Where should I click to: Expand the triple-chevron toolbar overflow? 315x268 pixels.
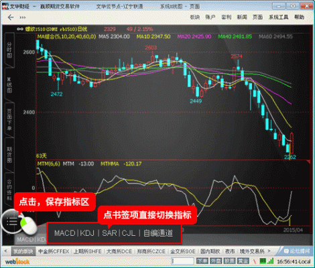click(23, 17)
